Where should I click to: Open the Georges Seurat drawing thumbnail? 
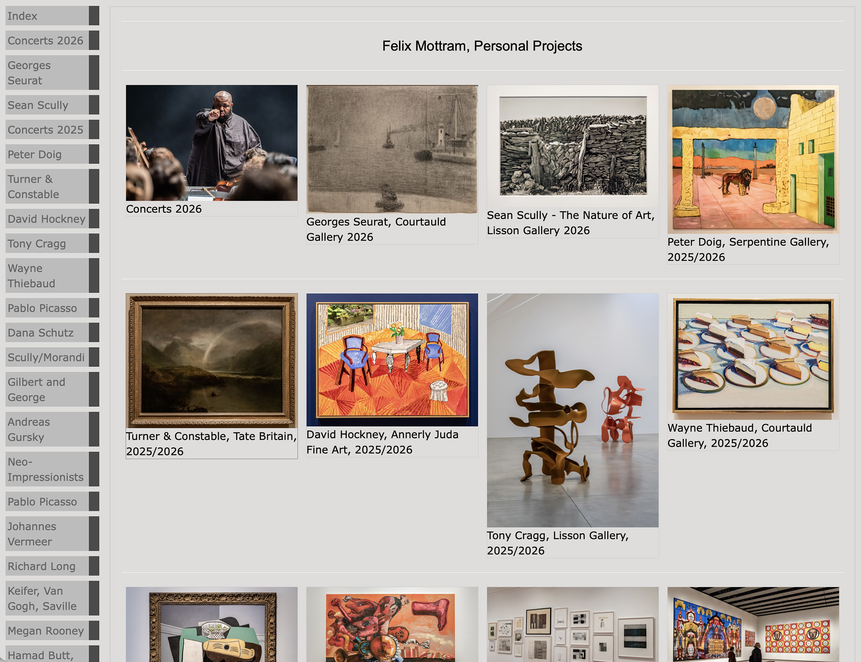[x=392, y=149]
